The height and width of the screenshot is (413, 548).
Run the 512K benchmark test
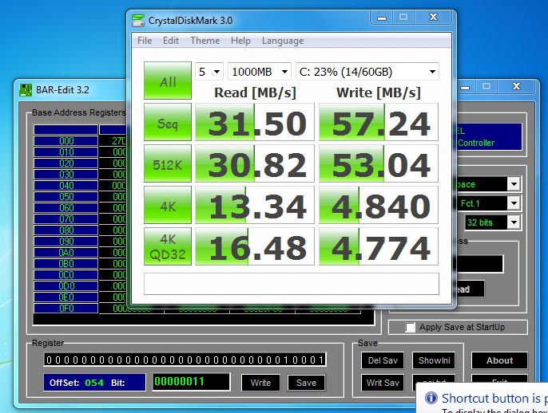[168, 164]
